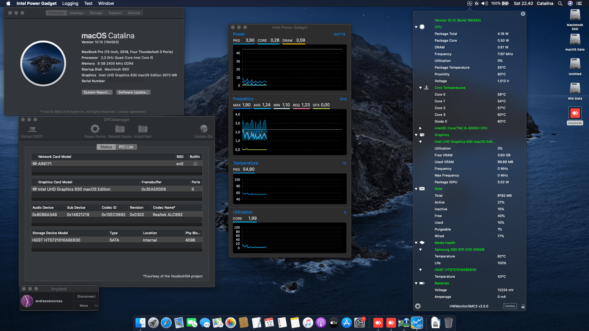The image size is (589, 331).
Task: Click the System Report button
Action: point(97,92)
